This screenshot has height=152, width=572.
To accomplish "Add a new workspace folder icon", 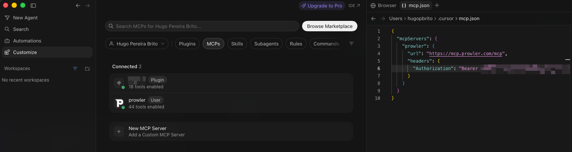I will (x=87, y=69).
